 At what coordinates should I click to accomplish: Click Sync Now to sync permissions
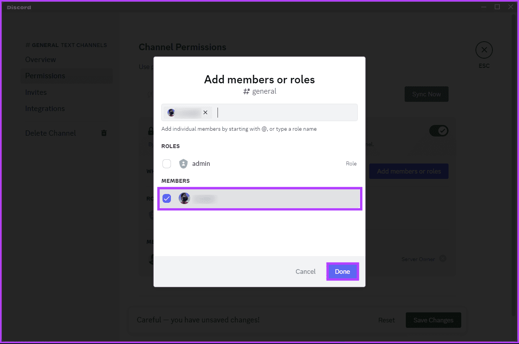pyautogui.click(x=426, y=94)
